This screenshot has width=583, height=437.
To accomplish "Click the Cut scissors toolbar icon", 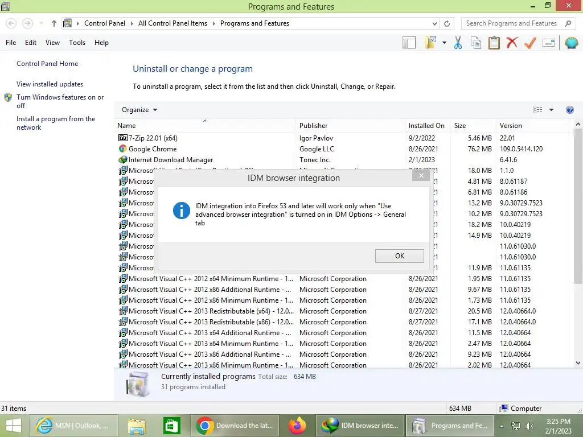I will pos(458,43).
